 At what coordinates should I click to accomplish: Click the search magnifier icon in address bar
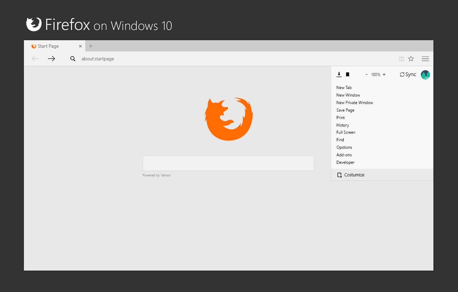[73, 59]
